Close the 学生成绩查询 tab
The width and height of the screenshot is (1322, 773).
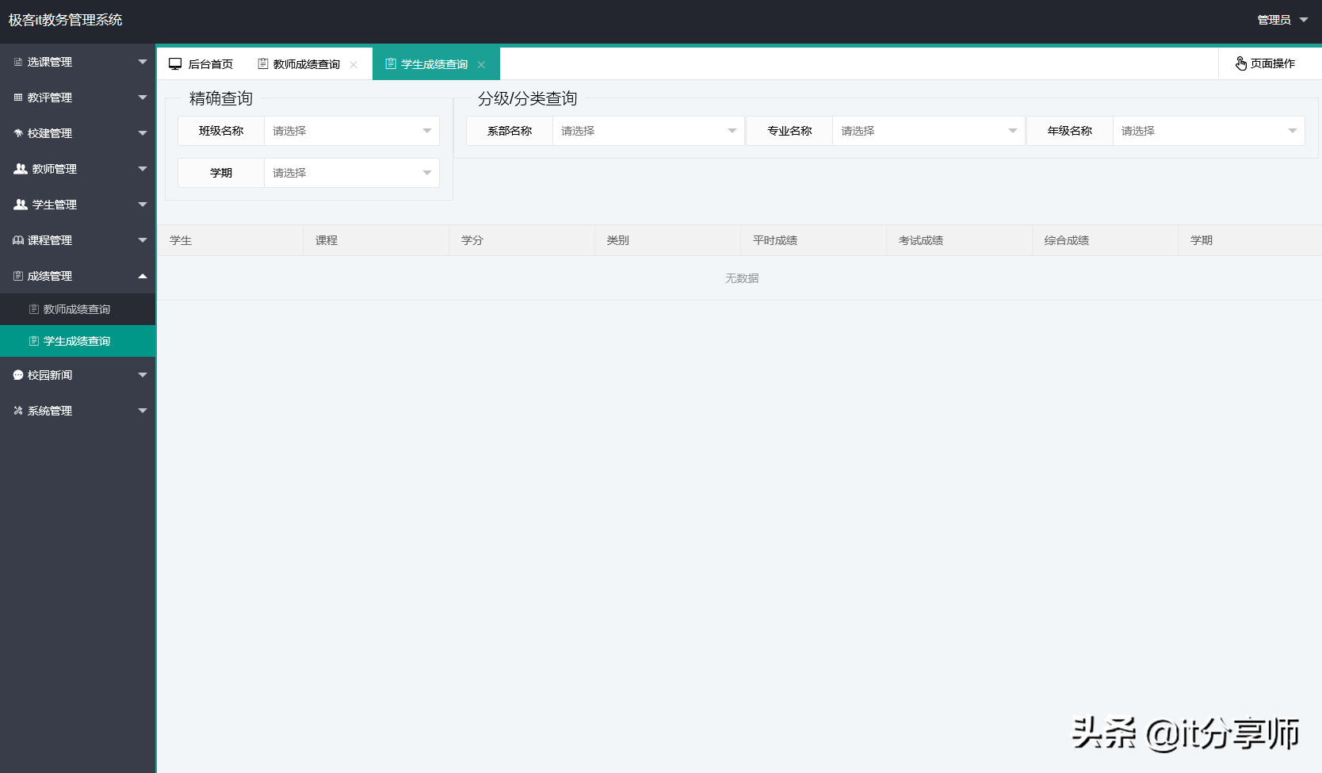(481, 64)
